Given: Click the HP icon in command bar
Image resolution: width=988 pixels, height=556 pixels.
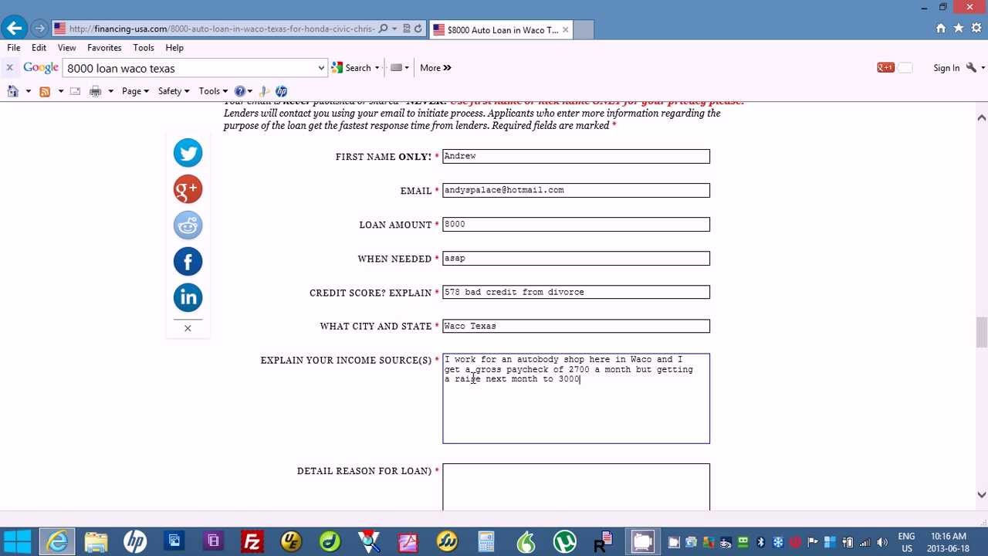Looking at the screenshot, I should [x=281, y=91].
